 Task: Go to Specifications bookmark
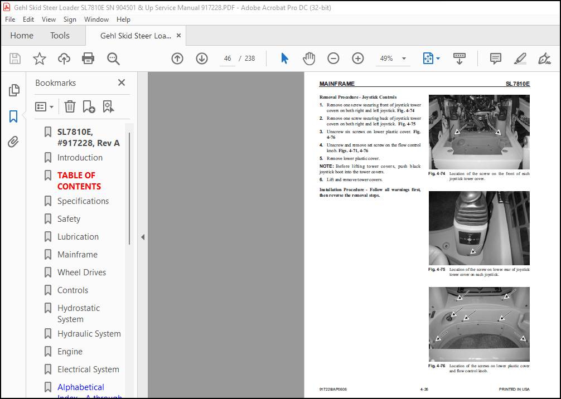83,201
